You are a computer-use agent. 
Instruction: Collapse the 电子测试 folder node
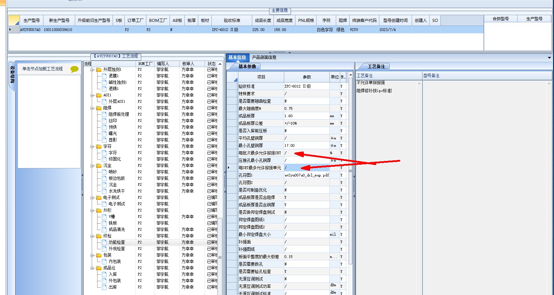click(x=92, y=198)
